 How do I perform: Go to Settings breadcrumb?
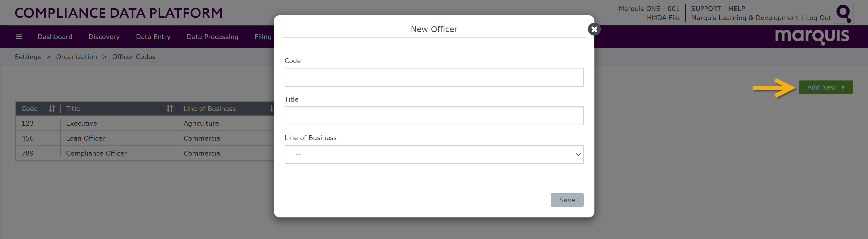(x=28, y=57)
